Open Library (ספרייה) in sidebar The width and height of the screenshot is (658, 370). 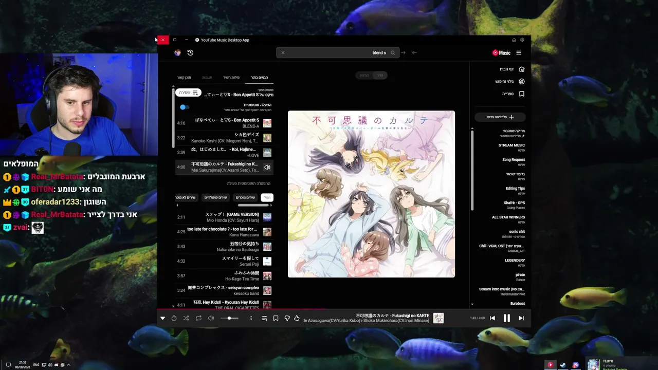514,94
